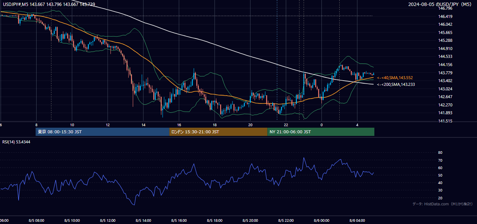The height and width of the screenshot is (224, 477).
Task: Click the RSI 50 level label
Action: point(440,175)
